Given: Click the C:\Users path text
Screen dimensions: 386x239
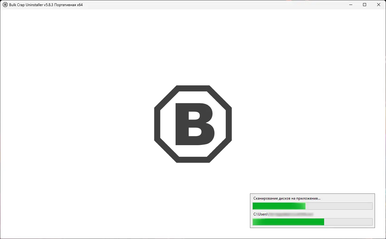Looking at the screenshot, I should click(283, 214).
